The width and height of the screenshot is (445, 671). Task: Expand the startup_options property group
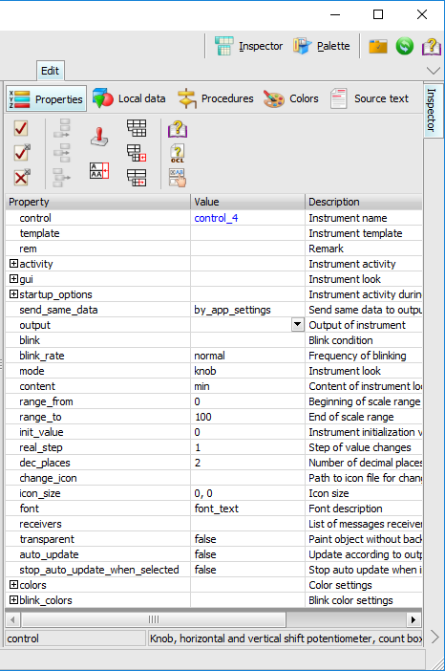pyautogui.click(x=13, y=294)
